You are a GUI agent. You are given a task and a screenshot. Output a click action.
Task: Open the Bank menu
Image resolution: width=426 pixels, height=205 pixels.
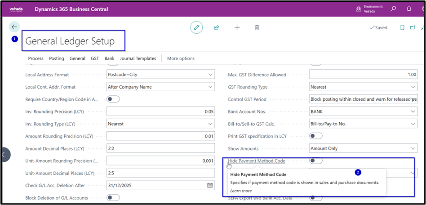(110, 58)
